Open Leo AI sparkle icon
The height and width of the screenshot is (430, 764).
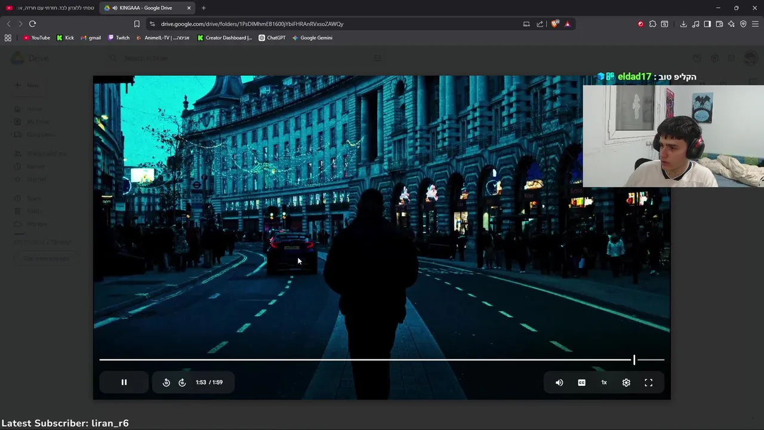(731, 24)
